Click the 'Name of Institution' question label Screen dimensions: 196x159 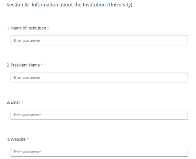(x=28, y=28)
